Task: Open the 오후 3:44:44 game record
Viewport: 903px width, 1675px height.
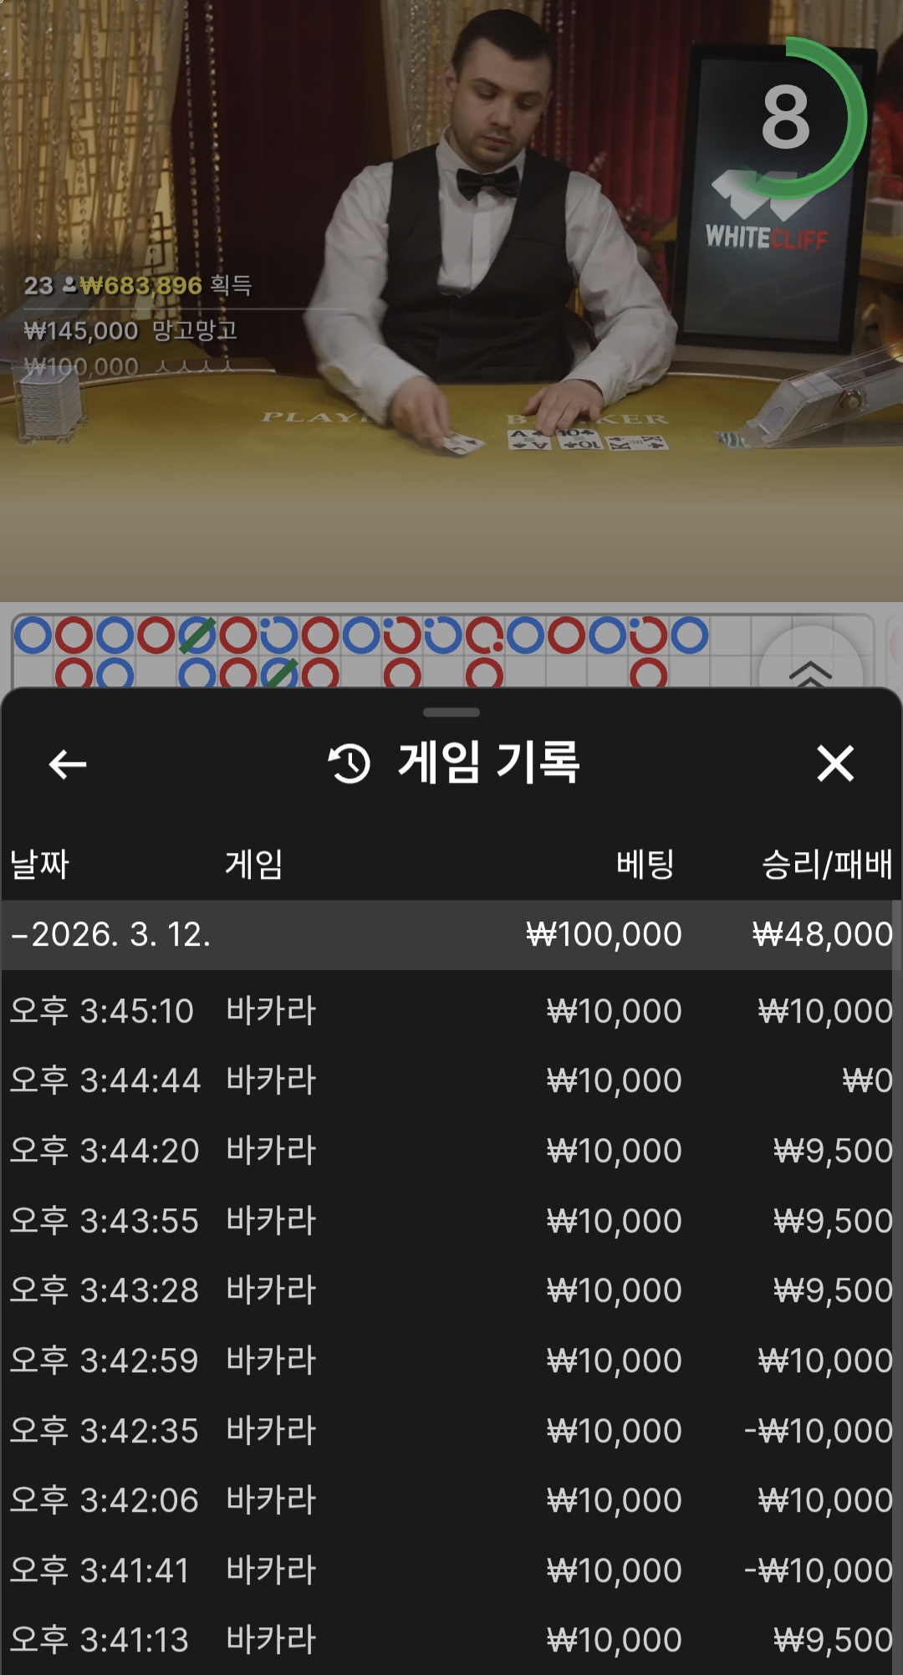Action: tap(451, 1080)
